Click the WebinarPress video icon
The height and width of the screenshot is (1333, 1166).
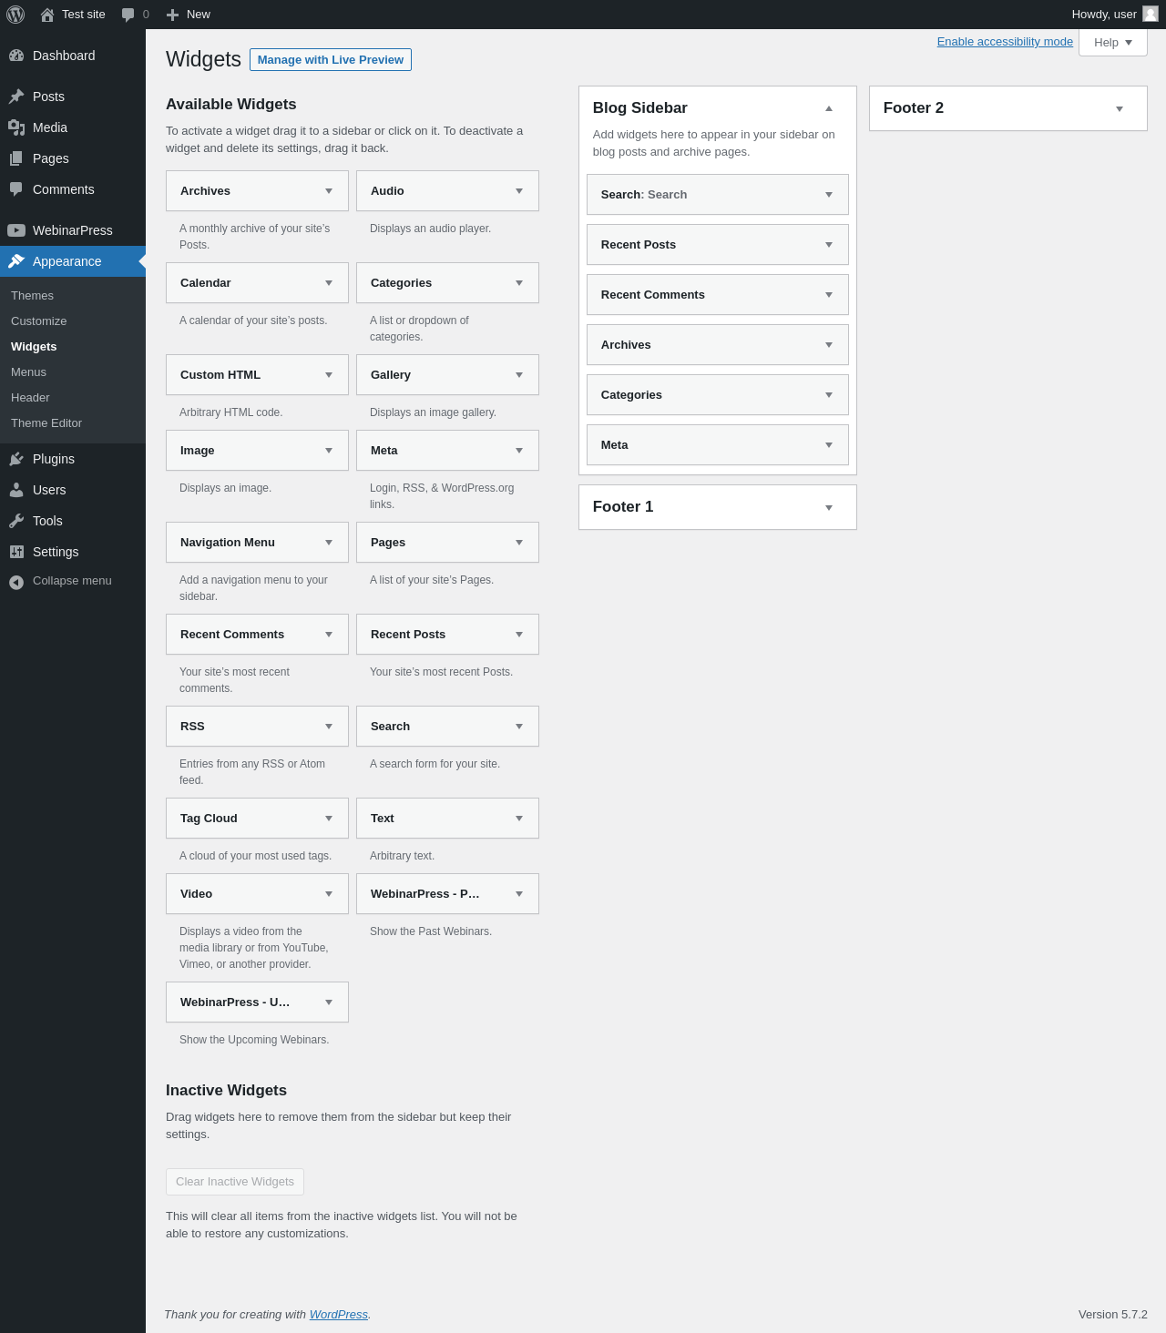tap(16, 230)
